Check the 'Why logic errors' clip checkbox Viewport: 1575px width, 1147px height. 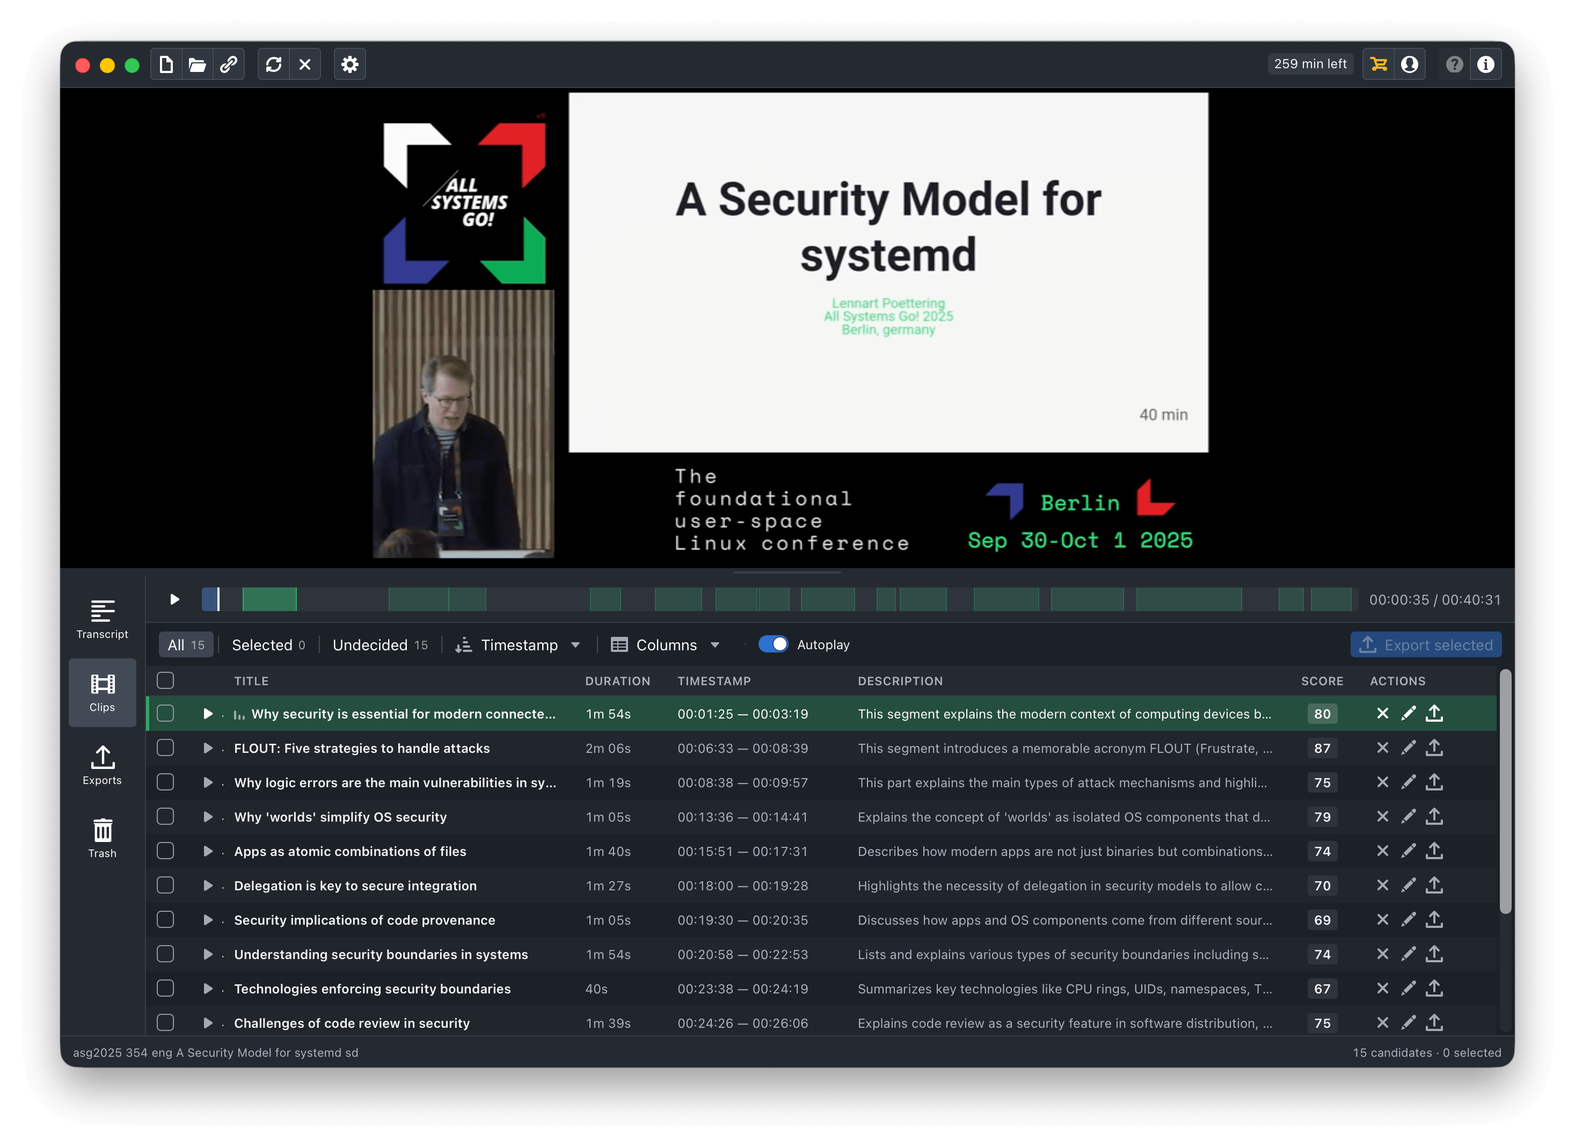coord(165,782)
